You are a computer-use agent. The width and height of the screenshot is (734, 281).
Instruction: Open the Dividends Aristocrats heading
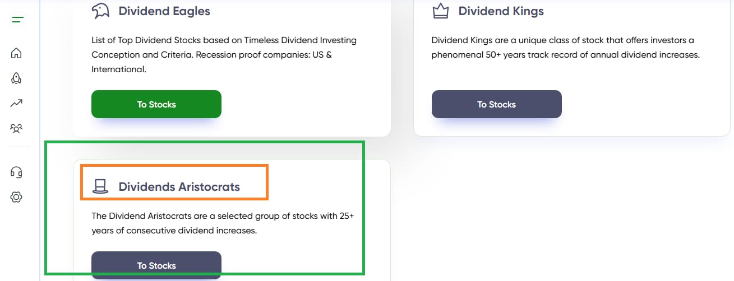click(x=179, y=187)
